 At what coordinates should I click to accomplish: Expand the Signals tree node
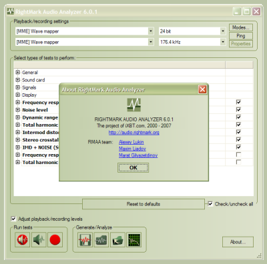[x=18, y=87]
